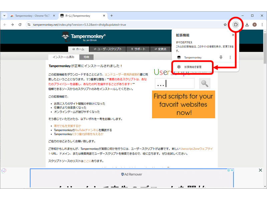
Task: Click the magnifier search button
Action: [205, 84]
